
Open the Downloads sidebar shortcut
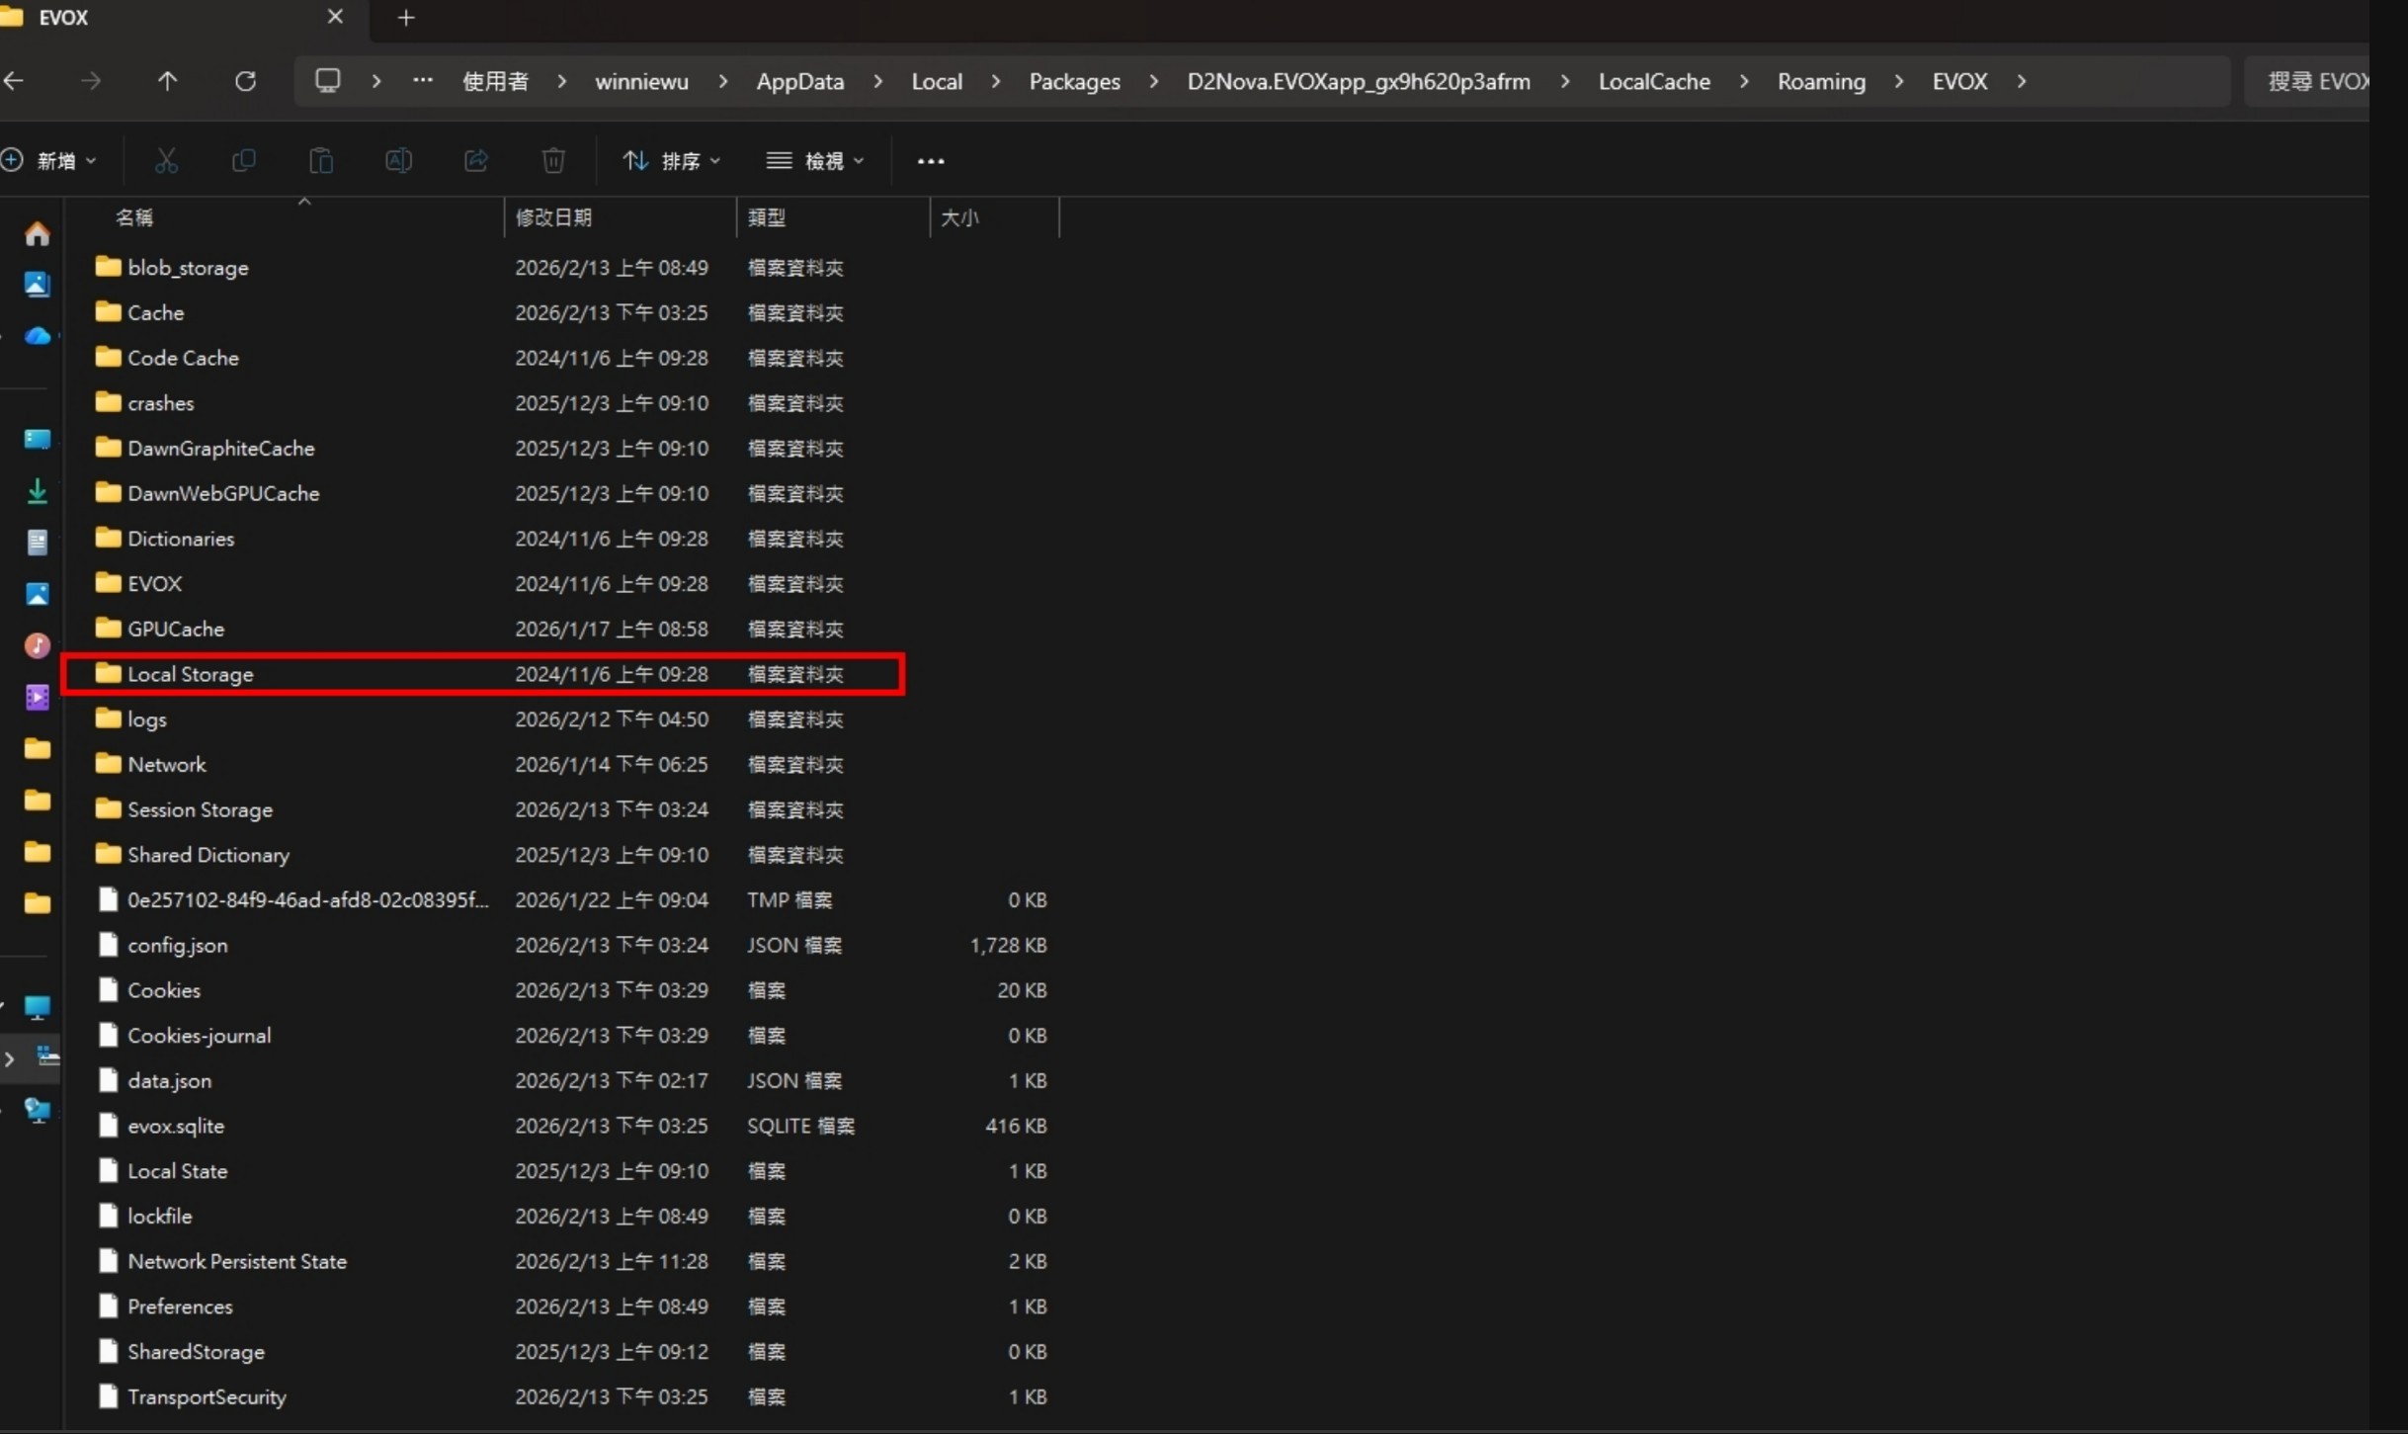[x=38, y=491]
